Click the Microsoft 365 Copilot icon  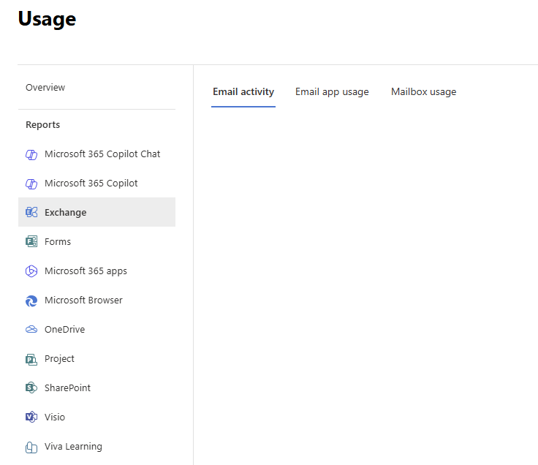coord(31,184)
